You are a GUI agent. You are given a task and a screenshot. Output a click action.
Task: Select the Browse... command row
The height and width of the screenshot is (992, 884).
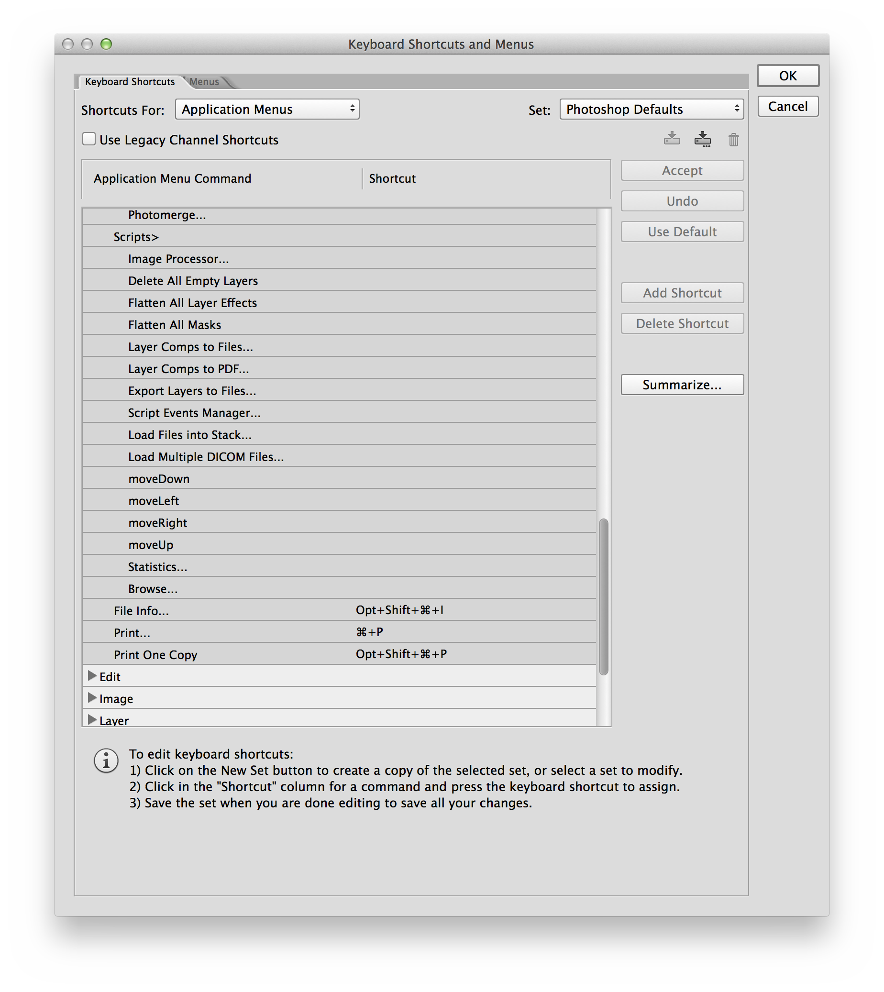(x=340, y=588)
